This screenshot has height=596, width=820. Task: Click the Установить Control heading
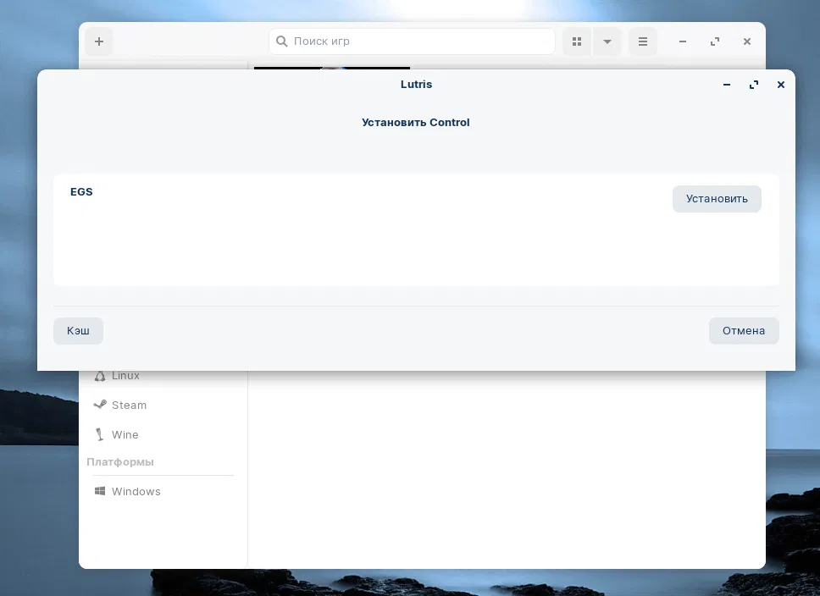416,123
